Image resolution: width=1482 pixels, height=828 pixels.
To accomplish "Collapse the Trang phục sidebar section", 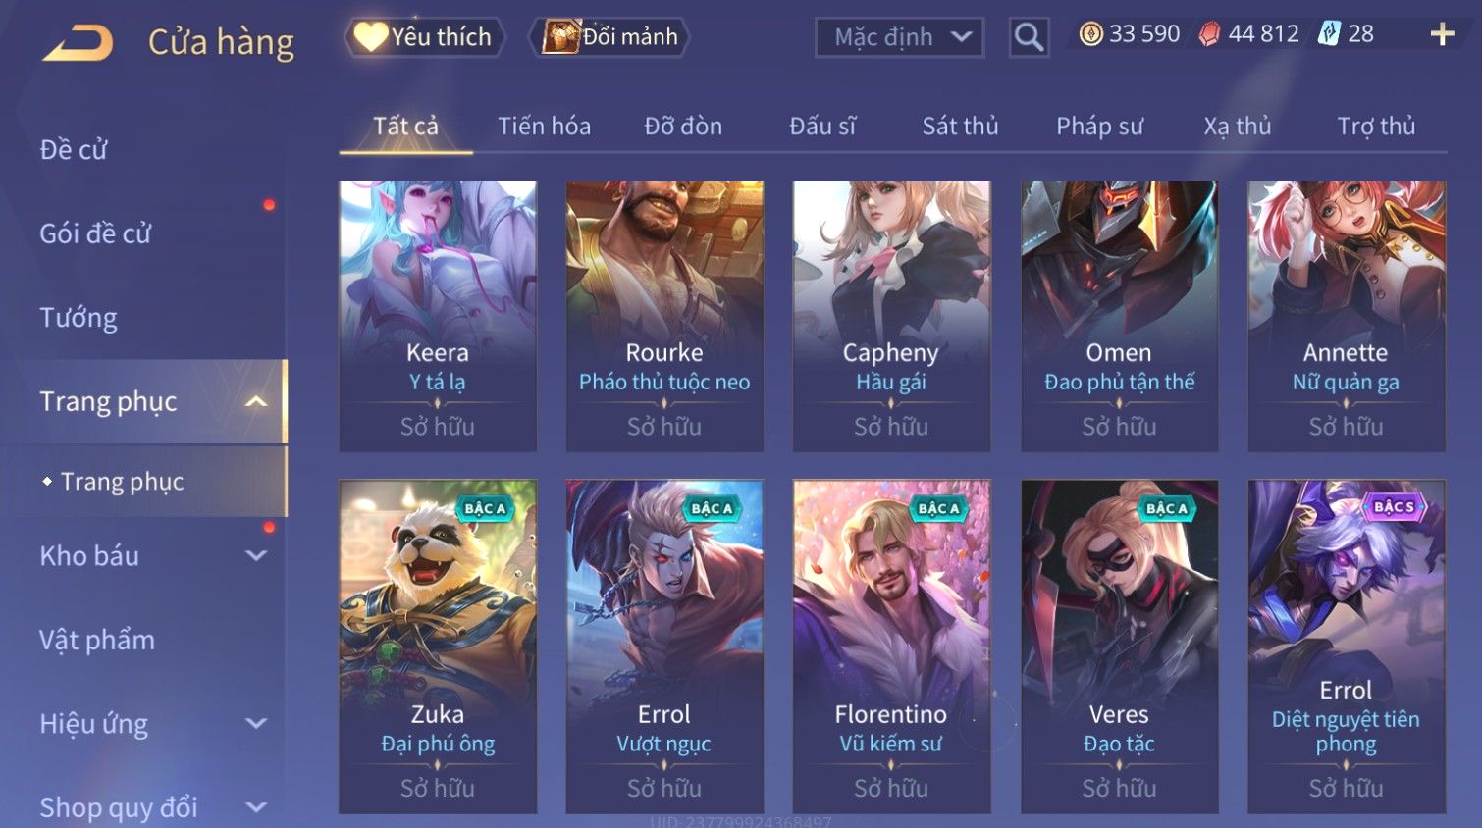I will tap(256, 401).
